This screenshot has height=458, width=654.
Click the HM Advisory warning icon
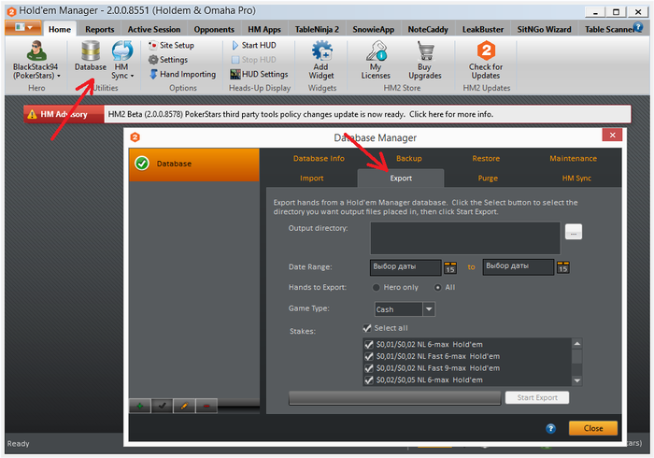point(32,114)
